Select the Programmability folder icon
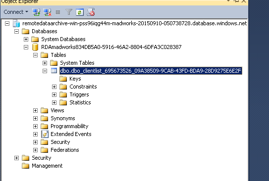 [45, 127]
